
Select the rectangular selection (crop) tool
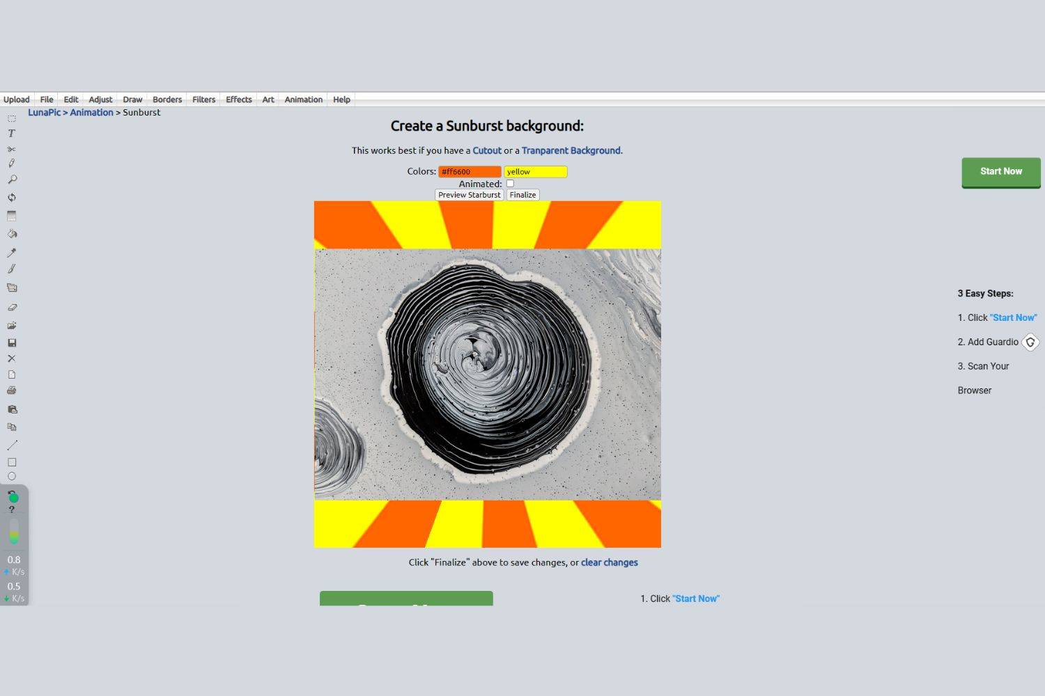[x=12, y=118]
